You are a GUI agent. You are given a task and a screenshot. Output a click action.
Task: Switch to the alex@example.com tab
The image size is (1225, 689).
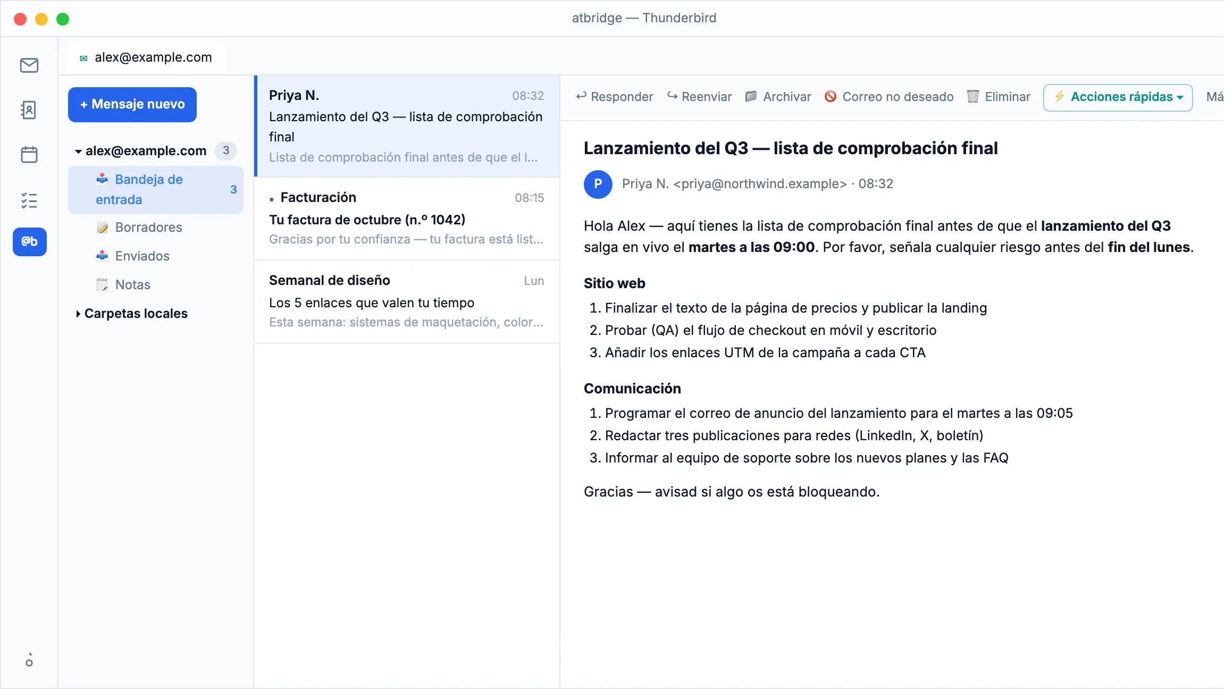[145, 57]
